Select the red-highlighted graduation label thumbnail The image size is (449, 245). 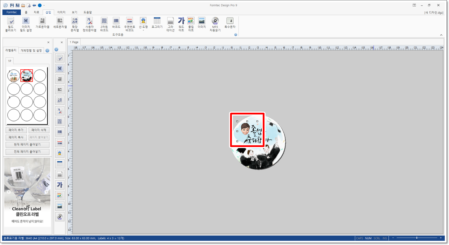coord(27,76)
